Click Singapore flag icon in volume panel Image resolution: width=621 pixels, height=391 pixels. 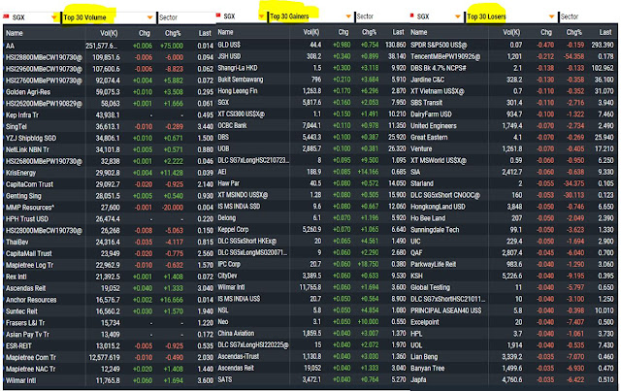[x=6, y=16]
